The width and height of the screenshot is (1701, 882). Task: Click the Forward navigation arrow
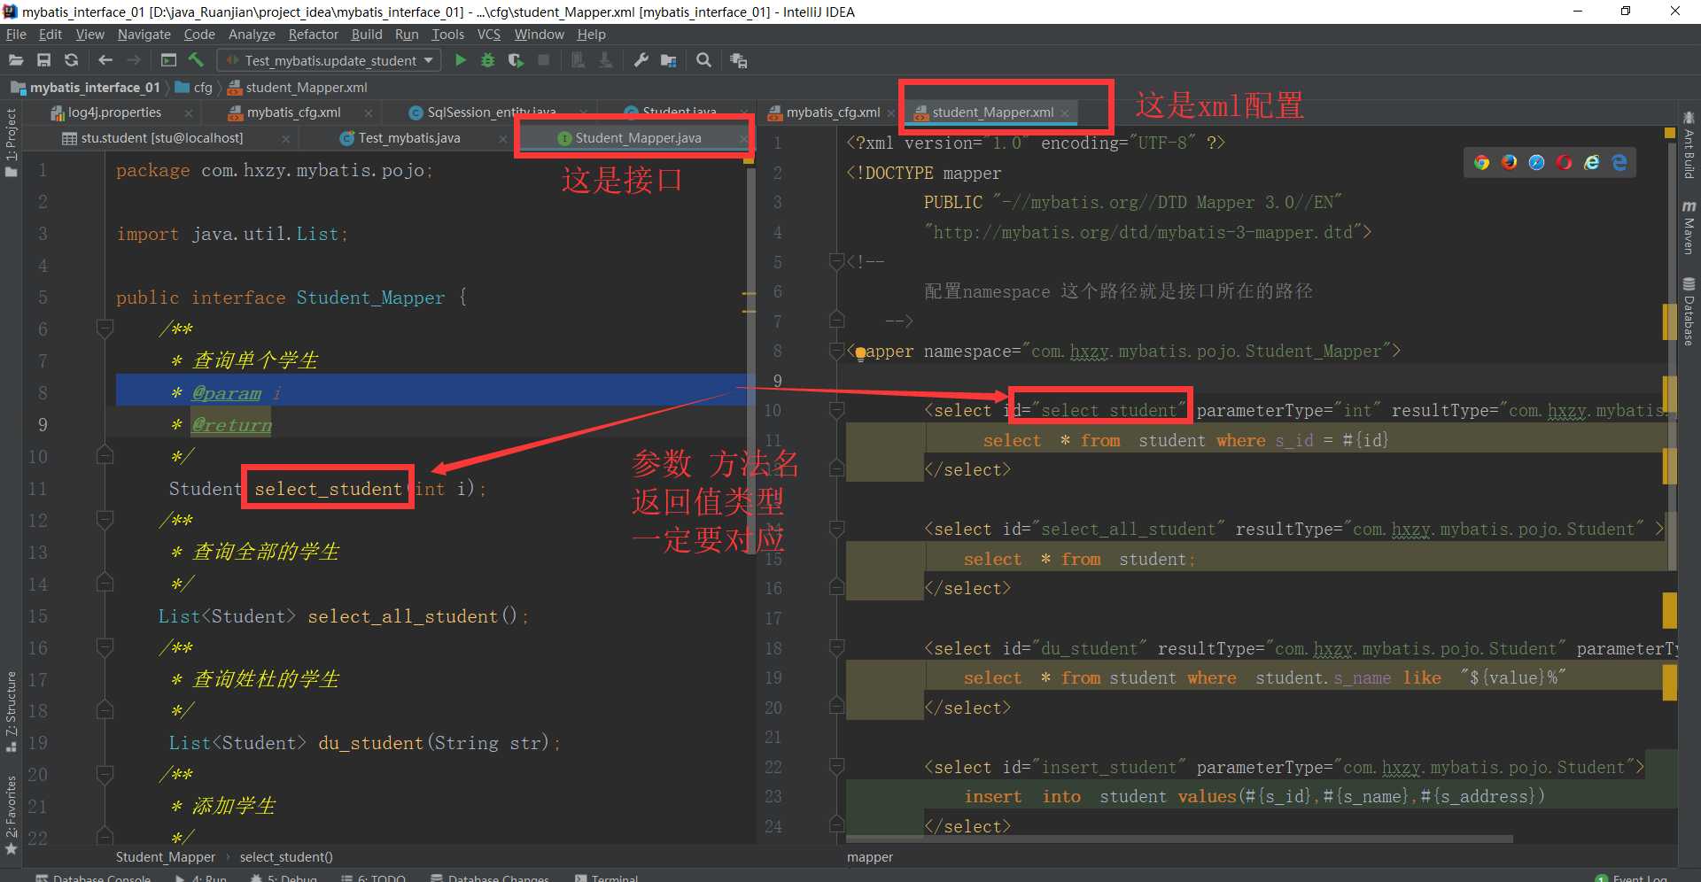tap(134, 60)
